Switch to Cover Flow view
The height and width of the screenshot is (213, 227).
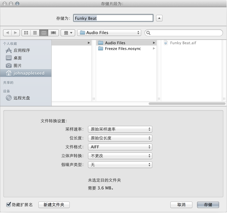pos(53,33)
